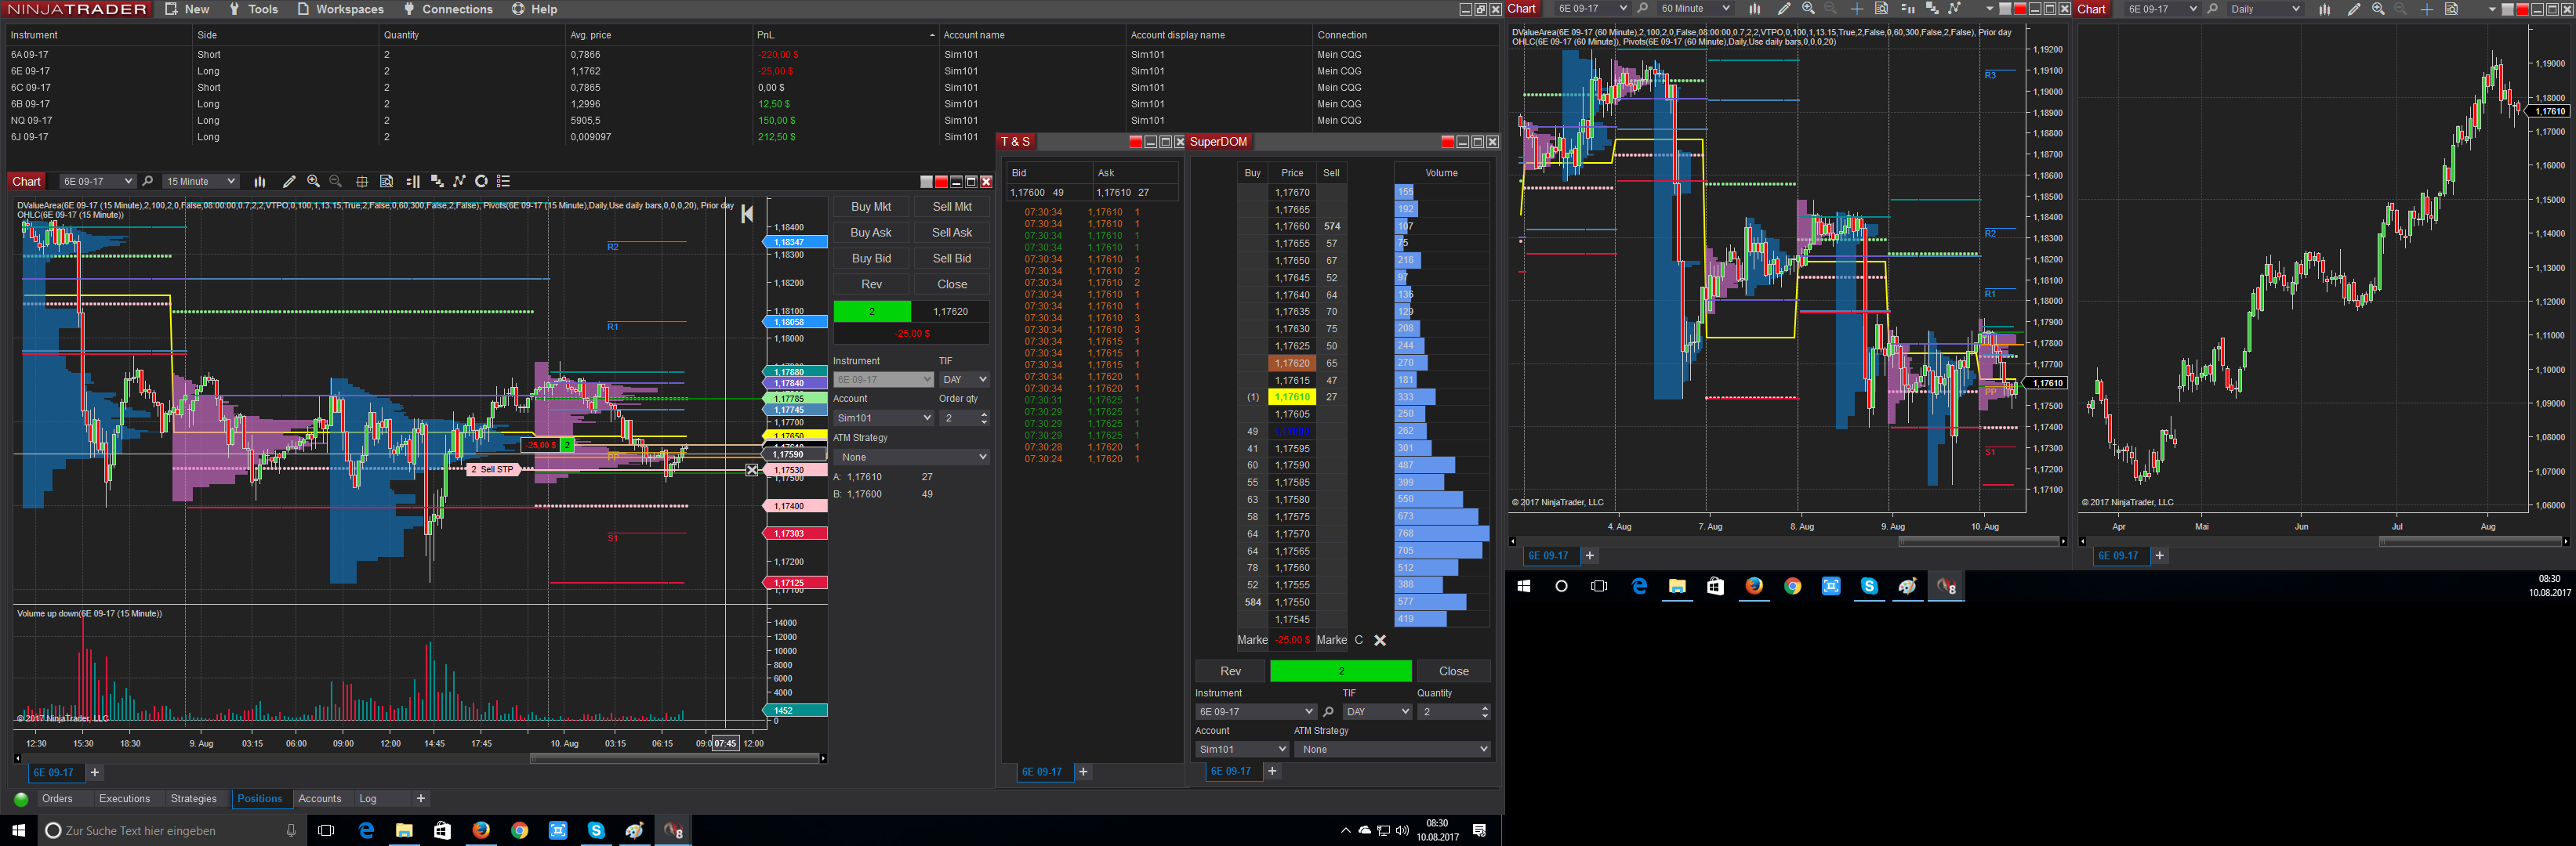Click the 15 Minute chart horizontal scrollbar
2576x846 pixels.
tap(674, 759)
